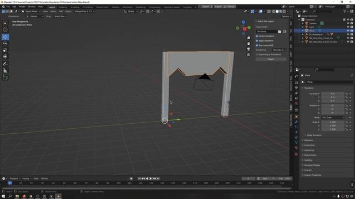Click the Rotation X value field
355x199 pixels.
(333, 106)
